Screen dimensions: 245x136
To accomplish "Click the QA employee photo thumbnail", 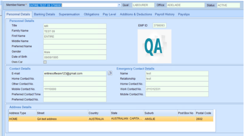I will pos(155,46).
